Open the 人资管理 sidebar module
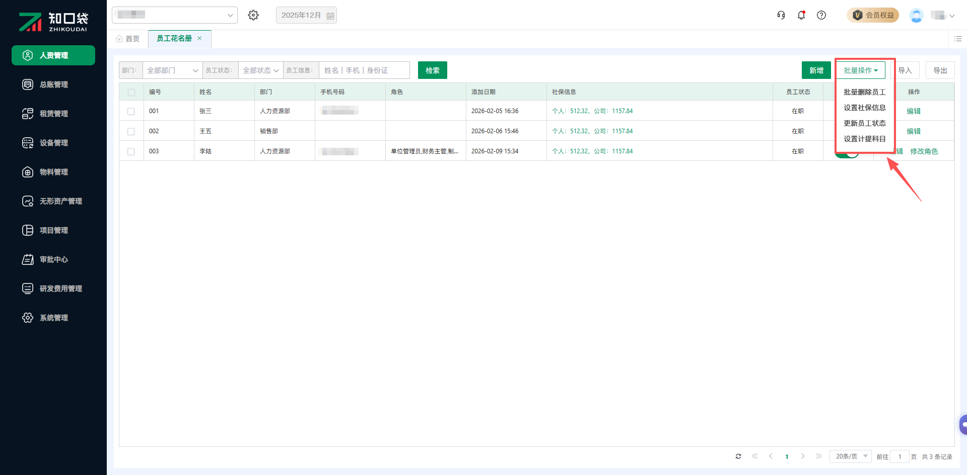The width and height of the screenshot is (967, 475). pyautogui.click(x=53, y=55)
